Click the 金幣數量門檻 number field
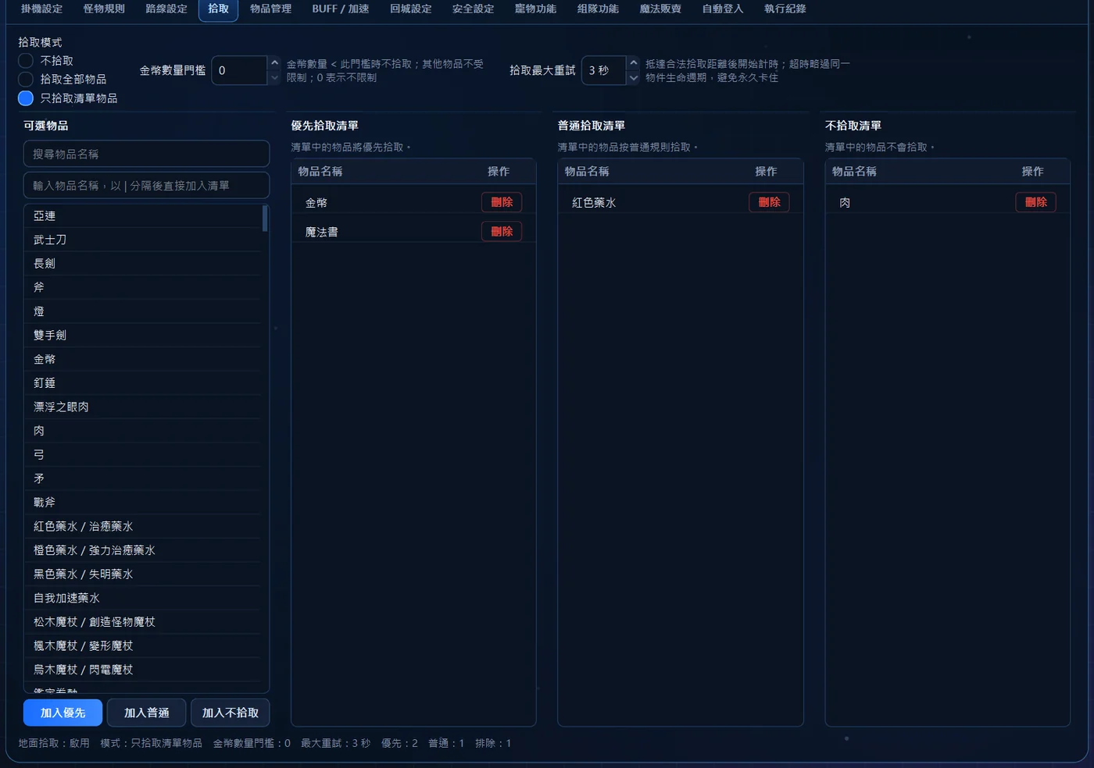 pos(239,70)
